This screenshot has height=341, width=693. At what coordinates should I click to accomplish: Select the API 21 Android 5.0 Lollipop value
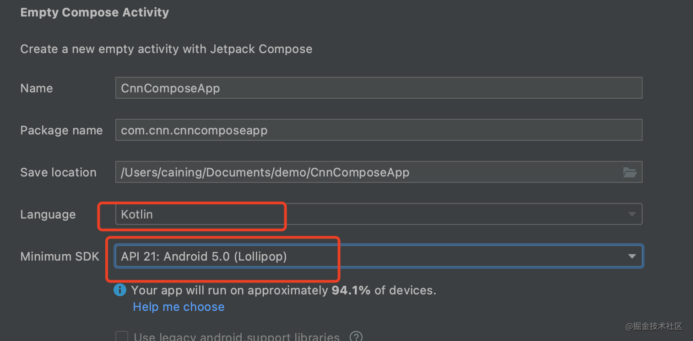point(204,256)
